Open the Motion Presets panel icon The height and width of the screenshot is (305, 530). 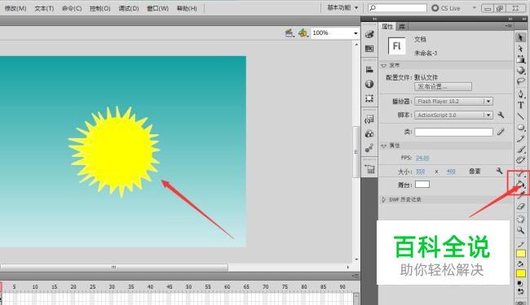pos(369,148)
